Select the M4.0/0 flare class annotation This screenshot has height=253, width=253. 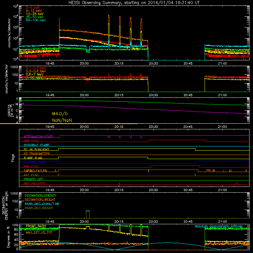[60, 114]
